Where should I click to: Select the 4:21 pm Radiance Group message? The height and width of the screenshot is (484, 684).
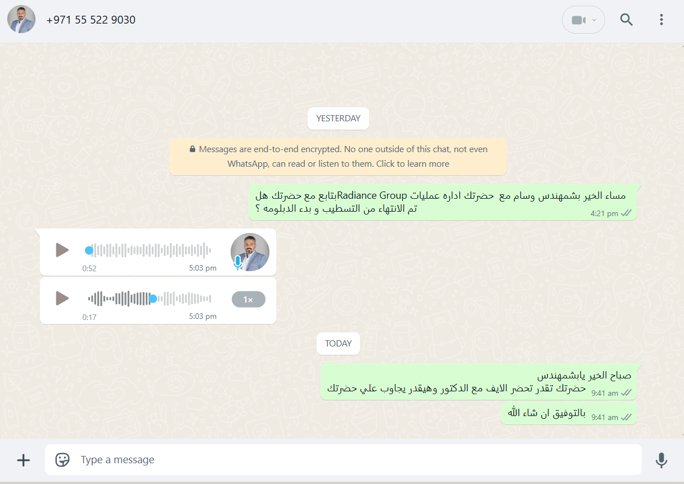(x=442, y=202)
